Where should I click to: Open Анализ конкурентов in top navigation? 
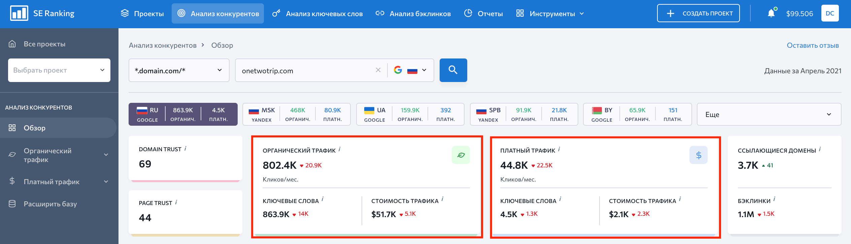(x=218, y=13)
